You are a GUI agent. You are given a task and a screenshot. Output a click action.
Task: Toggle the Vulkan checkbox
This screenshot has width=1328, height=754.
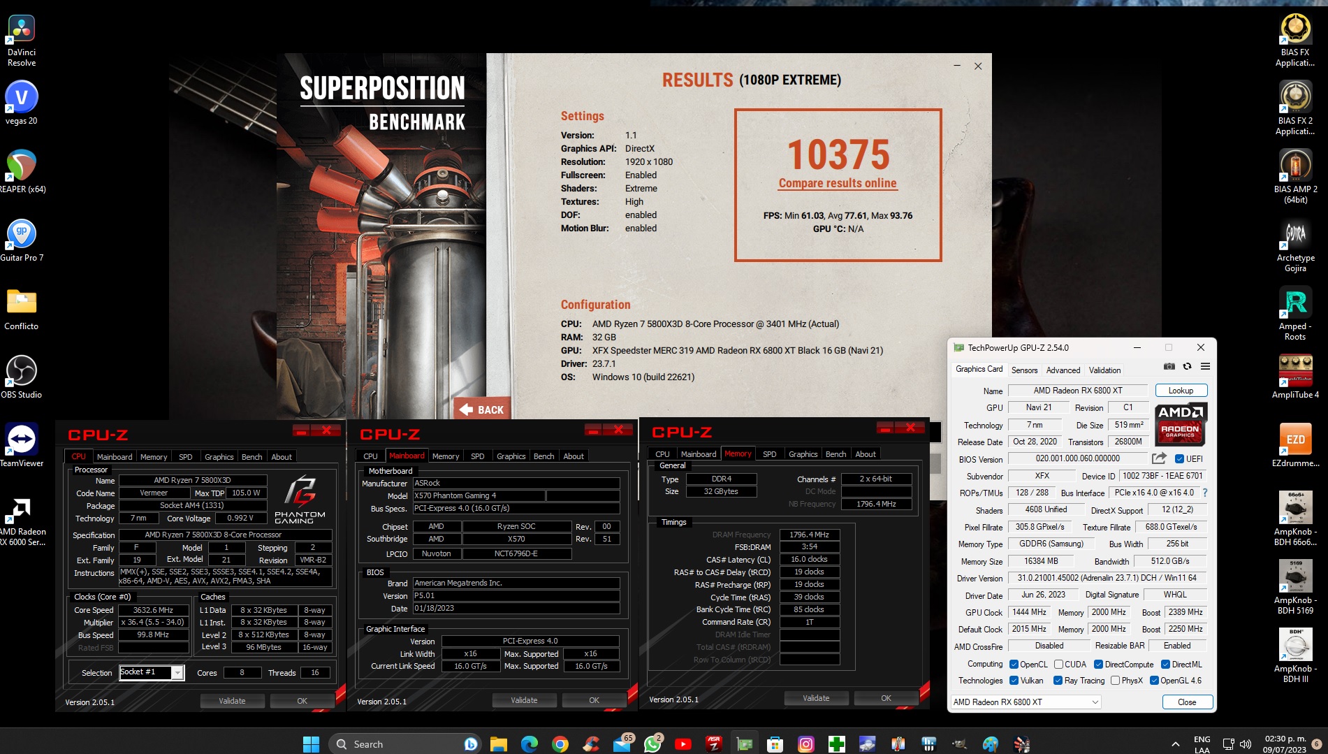click(1014, 681)
